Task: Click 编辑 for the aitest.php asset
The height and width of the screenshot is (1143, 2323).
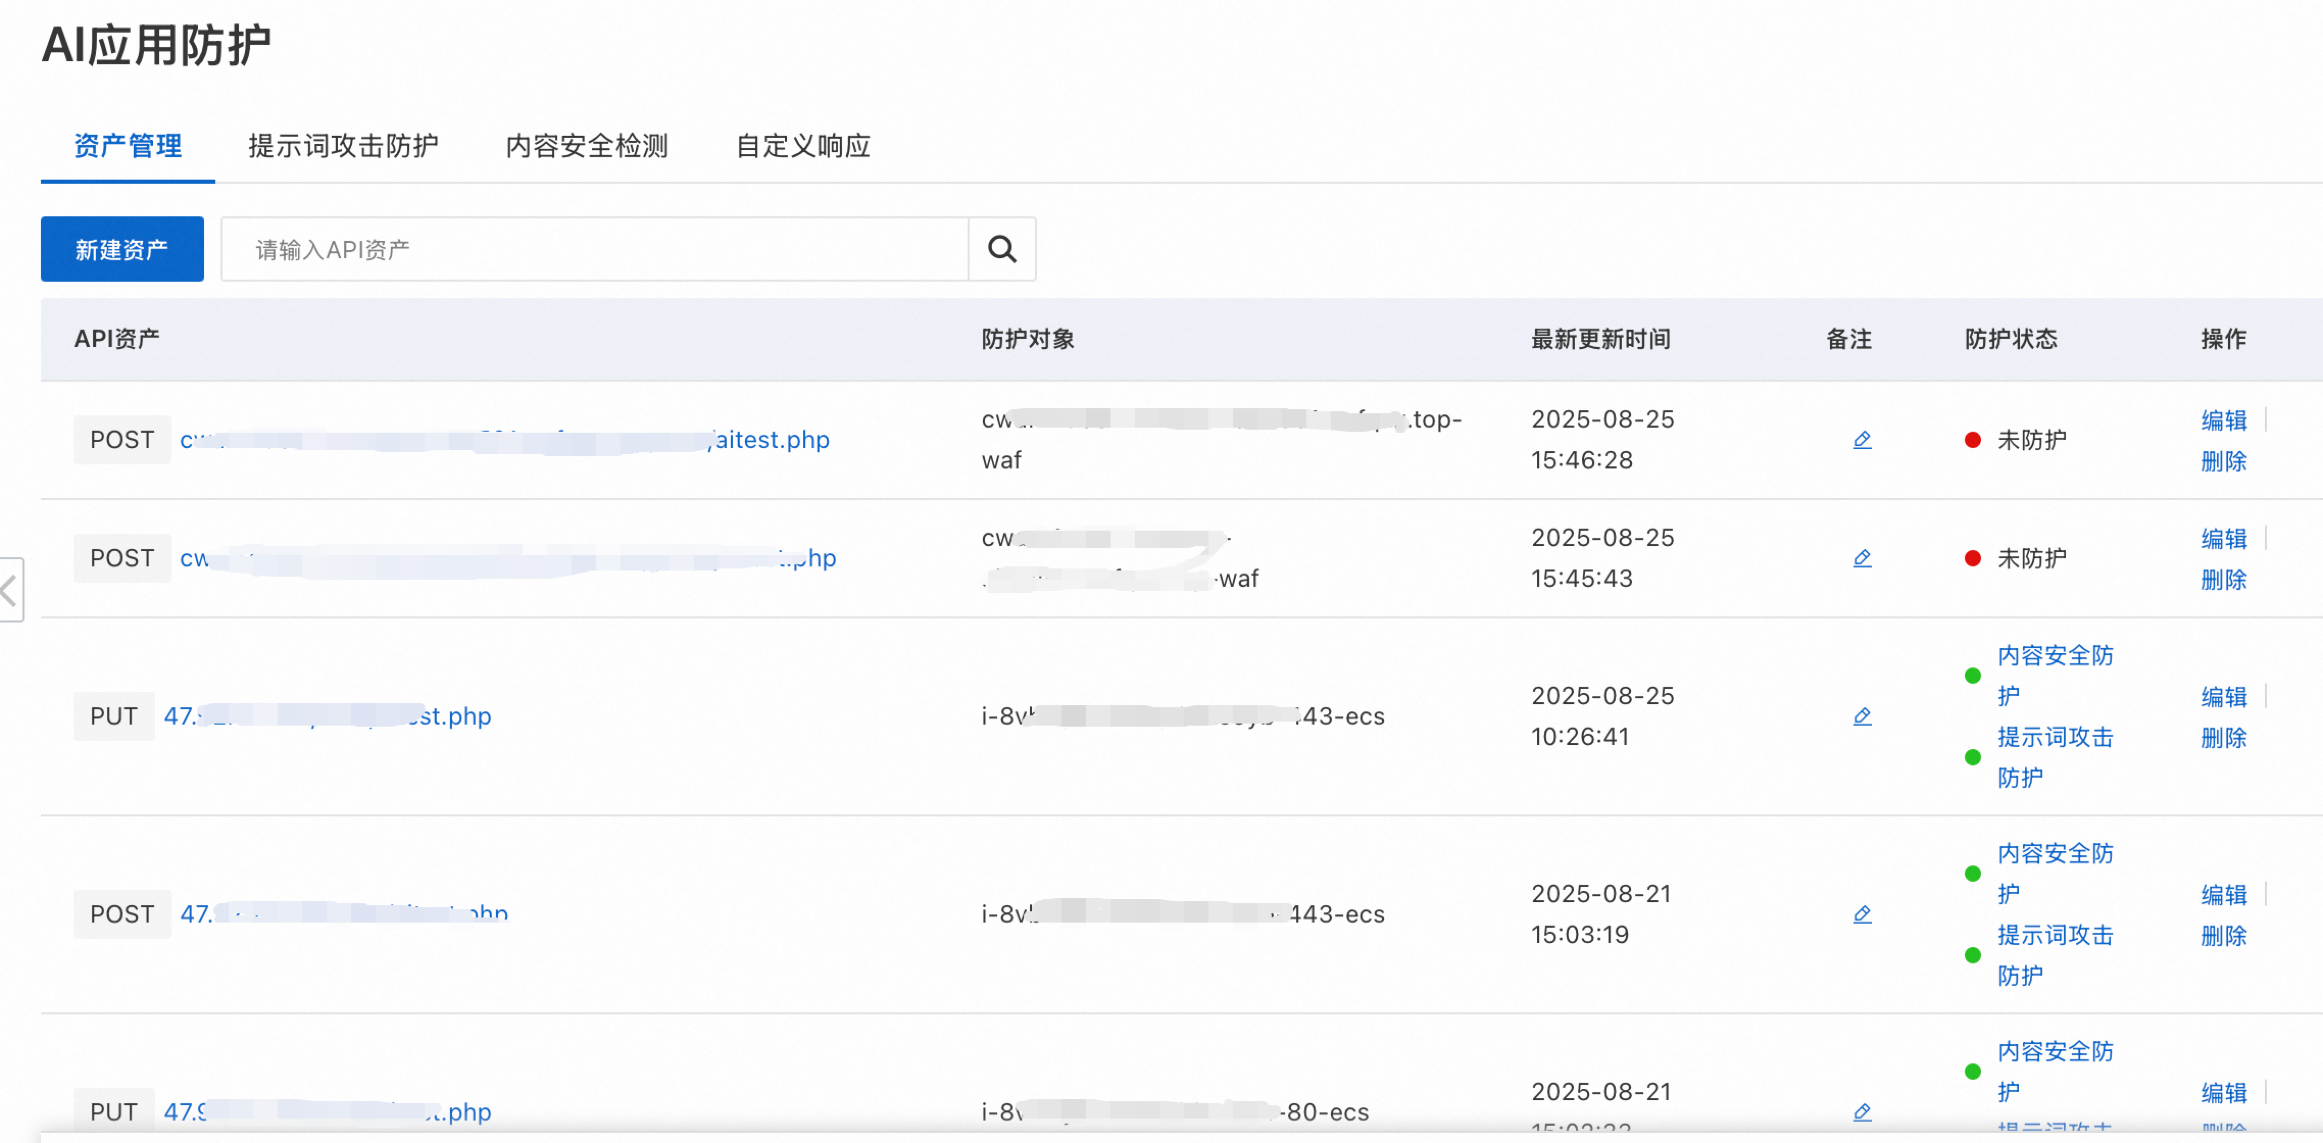Action: pos(2223,420)
